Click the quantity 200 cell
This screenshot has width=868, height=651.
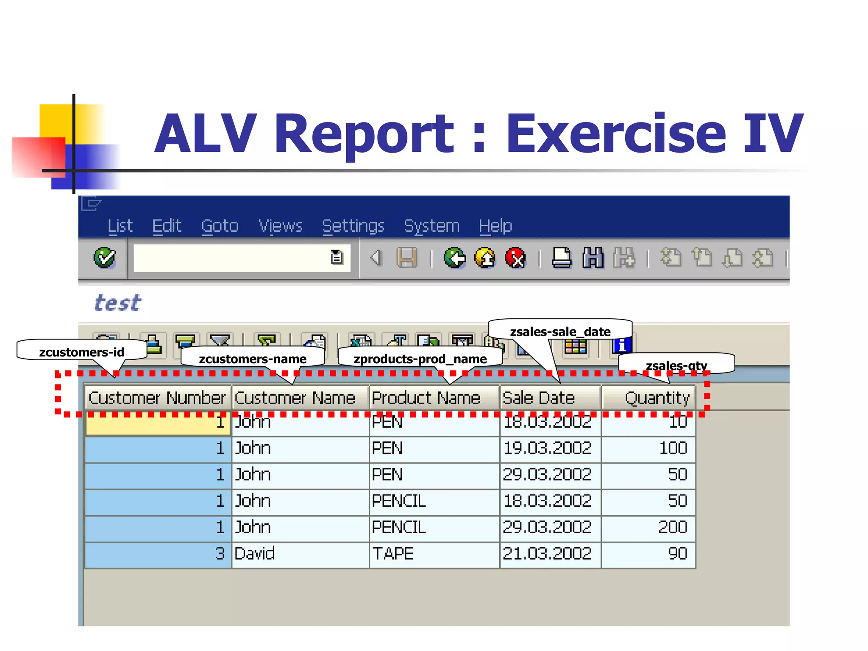(x=648, y=528)
